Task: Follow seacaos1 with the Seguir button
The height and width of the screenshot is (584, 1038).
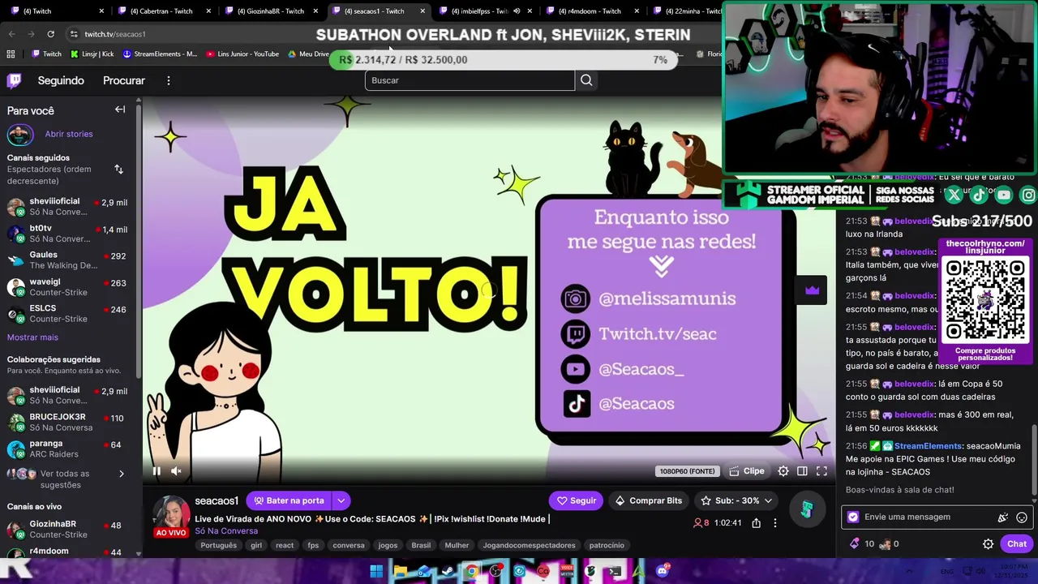Action: 576,500
